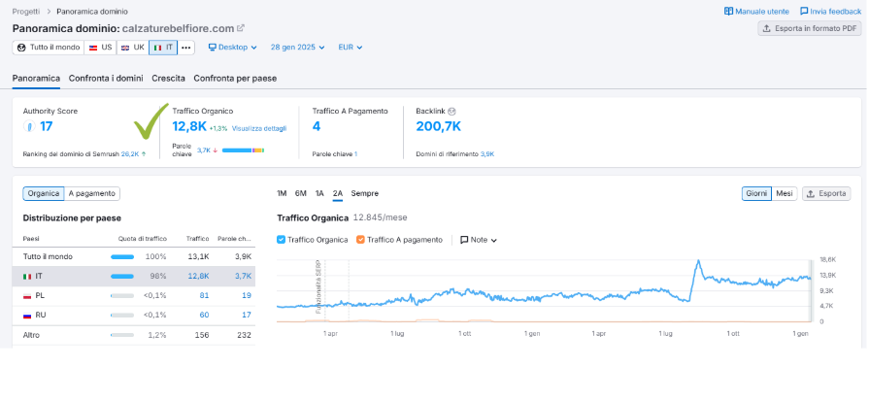Open the Desktop device dropdown

[233, 47]
